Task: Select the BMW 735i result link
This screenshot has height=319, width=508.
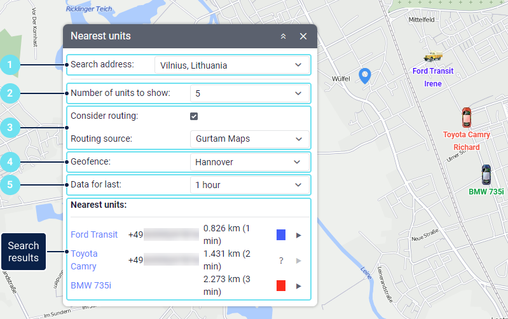Action: [x=91, y=285]
